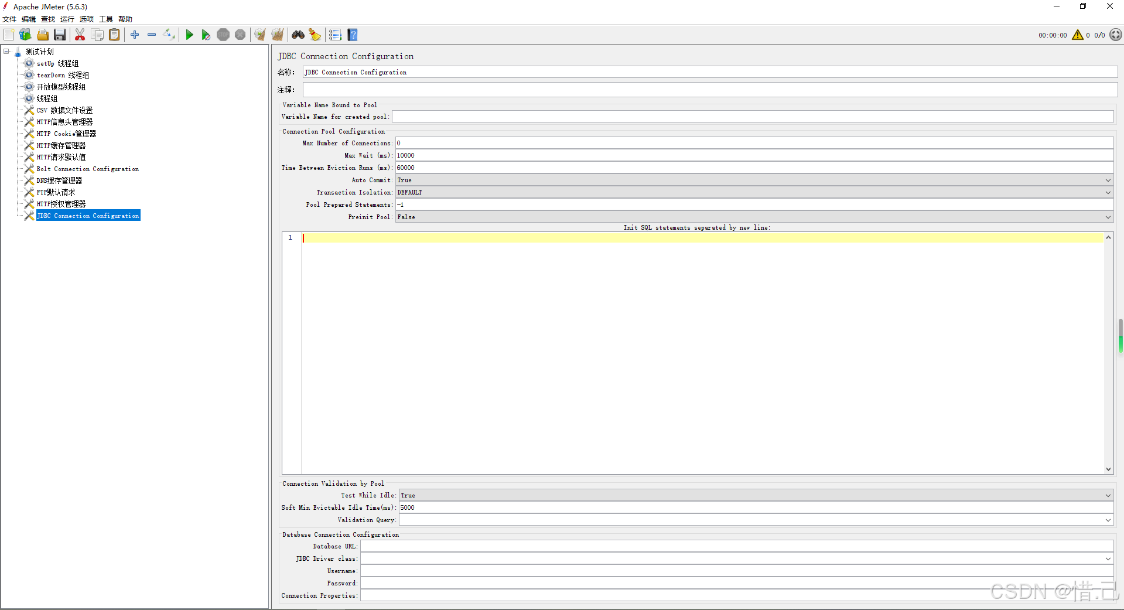Image resolution: width=1124 pixels, height=610 pixels.
Task: Select FTP默认请求 node
Action: coord(56,192)
